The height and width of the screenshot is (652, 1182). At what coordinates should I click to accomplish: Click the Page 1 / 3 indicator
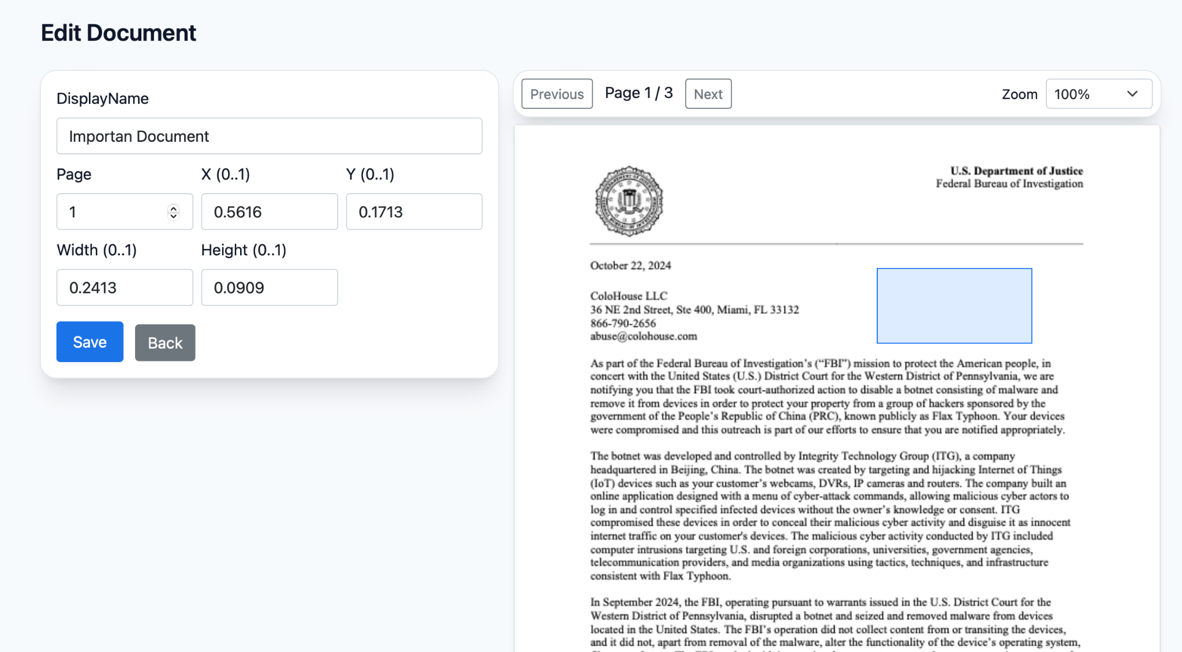click(638, 93)
